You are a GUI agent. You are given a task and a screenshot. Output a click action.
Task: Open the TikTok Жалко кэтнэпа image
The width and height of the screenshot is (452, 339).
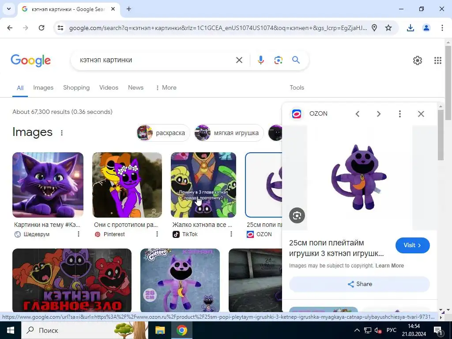[203, 185]
